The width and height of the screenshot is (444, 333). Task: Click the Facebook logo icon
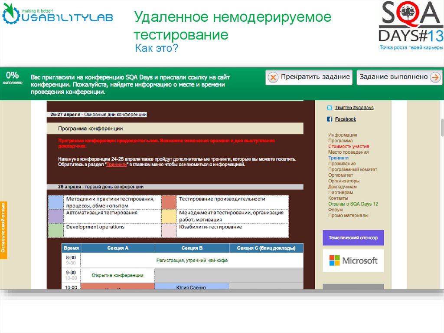tap(330, 119)
